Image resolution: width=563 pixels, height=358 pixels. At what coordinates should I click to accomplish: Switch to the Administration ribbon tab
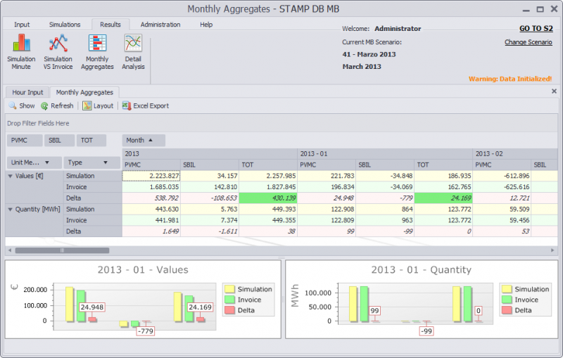pyautogui.click(x=160, y=25)
